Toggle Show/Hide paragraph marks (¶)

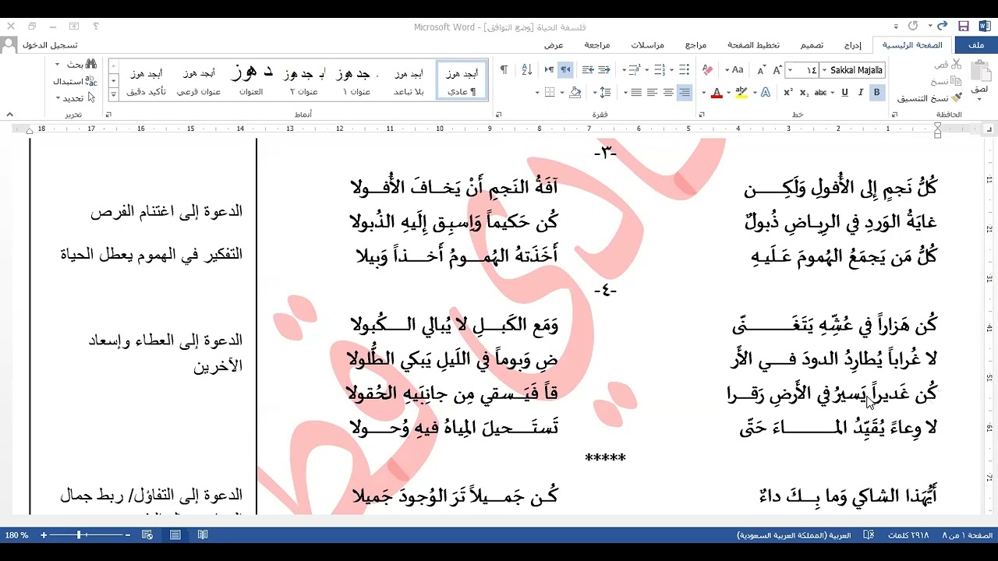click(504, 70)
